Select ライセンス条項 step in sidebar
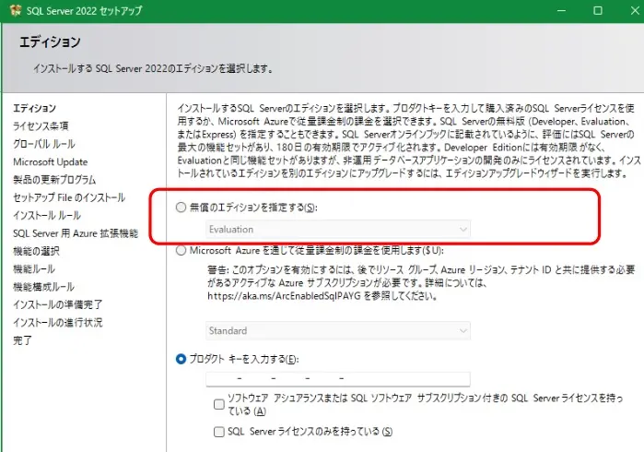Viewport: 644px width, 452px height. pyautogui.click(x=41, y=125)
